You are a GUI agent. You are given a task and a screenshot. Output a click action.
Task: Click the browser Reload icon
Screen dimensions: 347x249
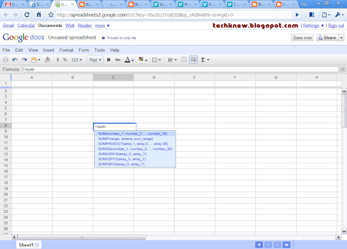[27, 15]
